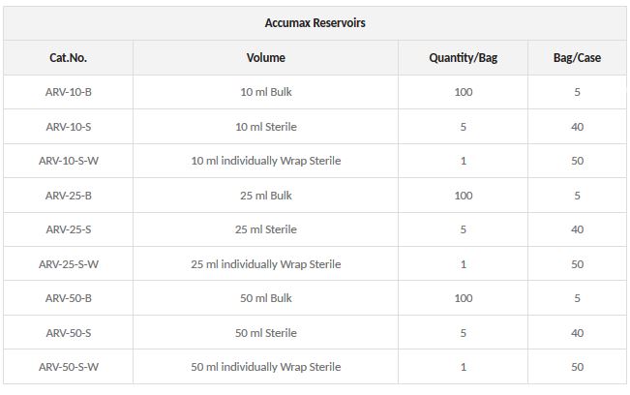Select the Cat.No. column header

coord(69,58)
